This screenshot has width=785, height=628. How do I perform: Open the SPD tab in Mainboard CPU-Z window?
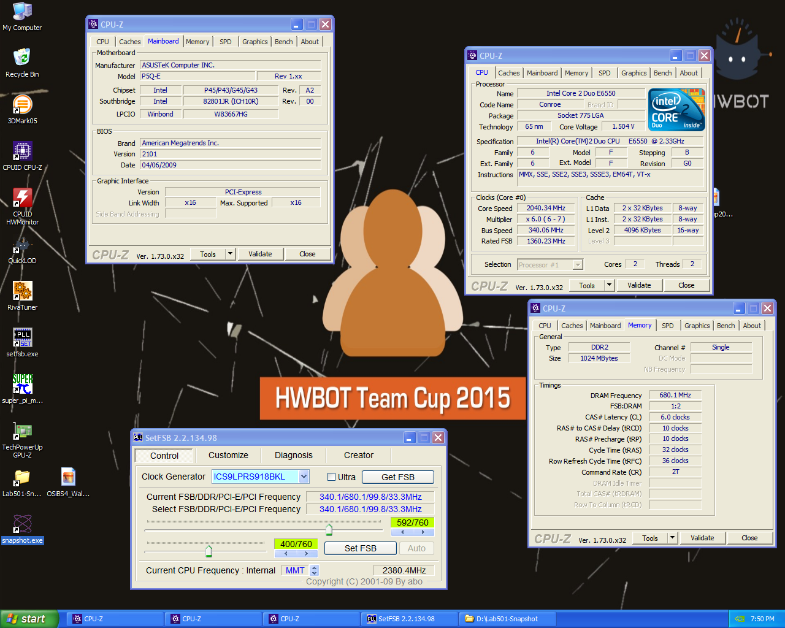click(226, 42)
